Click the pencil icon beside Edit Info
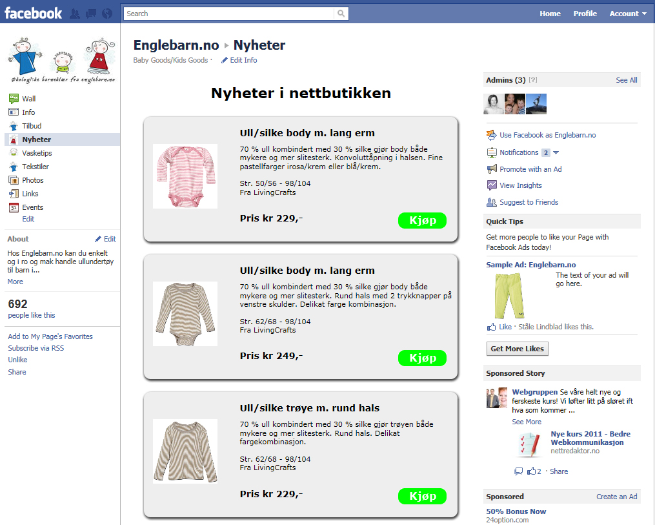 (x=225, y=60)
